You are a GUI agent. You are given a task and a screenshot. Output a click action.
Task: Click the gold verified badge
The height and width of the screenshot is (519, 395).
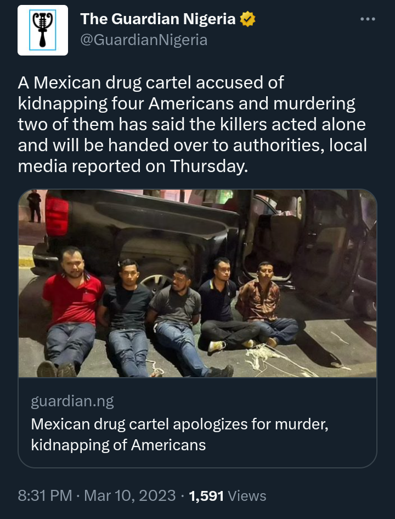point(247,19)
